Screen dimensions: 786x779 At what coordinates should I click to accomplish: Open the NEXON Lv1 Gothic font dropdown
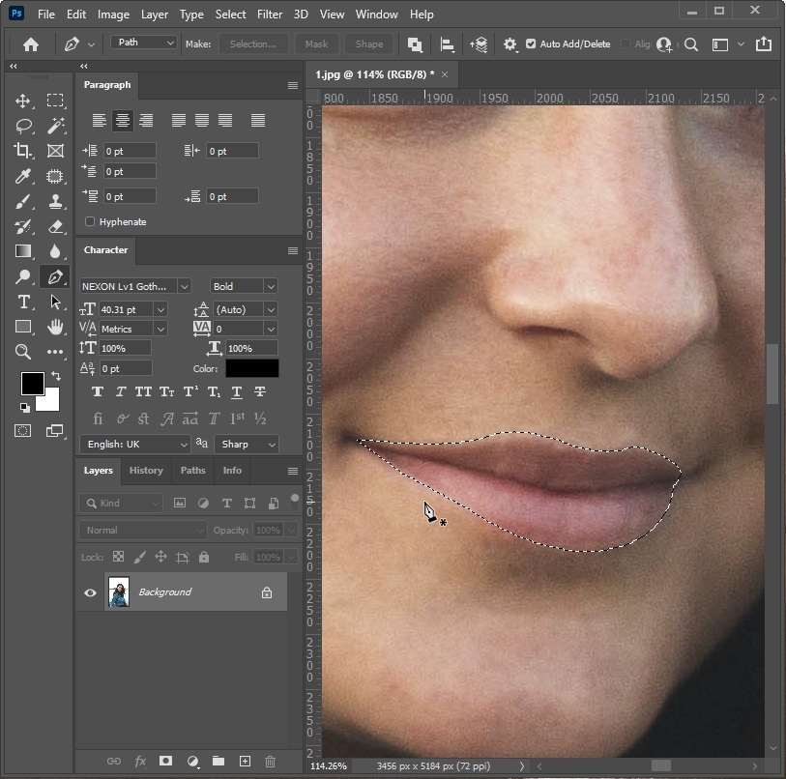184,286
